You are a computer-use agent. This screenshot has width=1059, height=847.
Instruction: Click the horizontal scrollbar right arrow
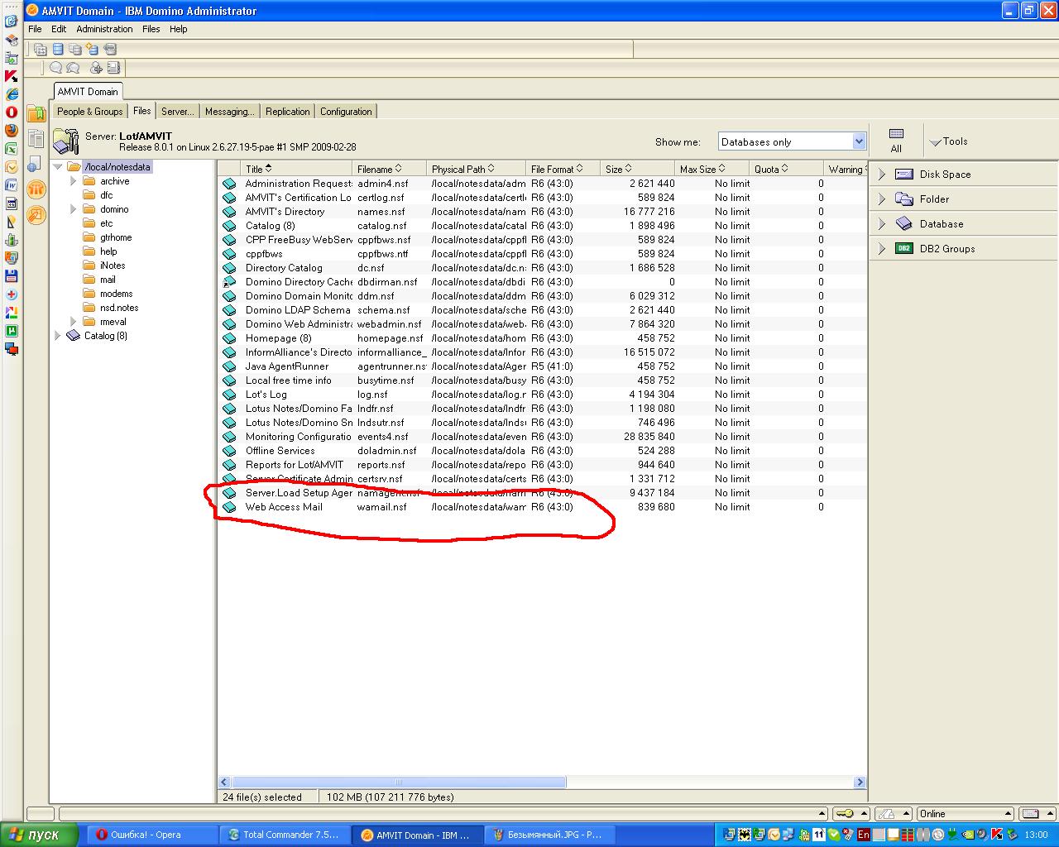[860, 782]
